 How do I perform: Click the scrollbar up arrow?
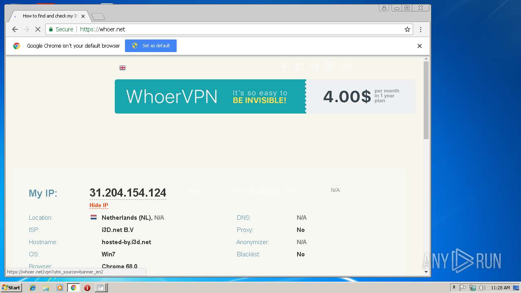426,59
